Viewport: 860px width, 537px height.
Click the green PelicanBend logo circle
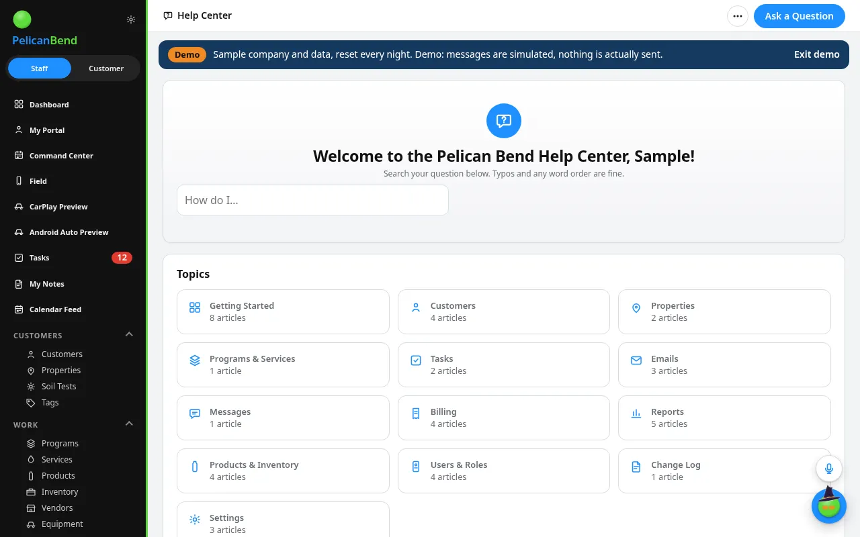coord(22,19)
